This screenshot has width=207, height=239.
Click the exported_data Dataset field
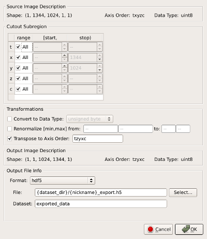101,204
